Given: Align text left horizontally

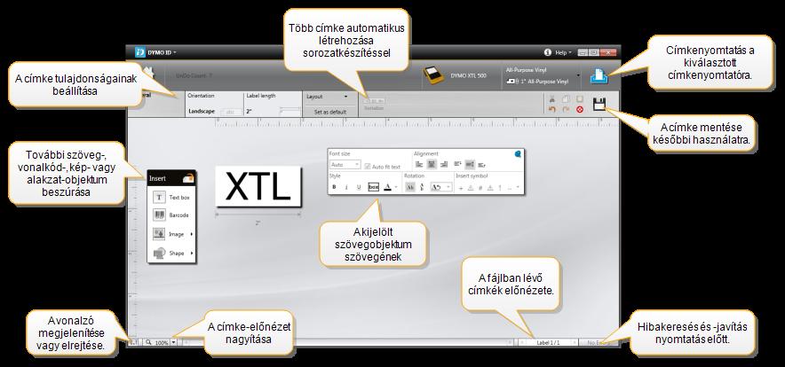Looking at the screenshot, I should click(x=419, y=164).
